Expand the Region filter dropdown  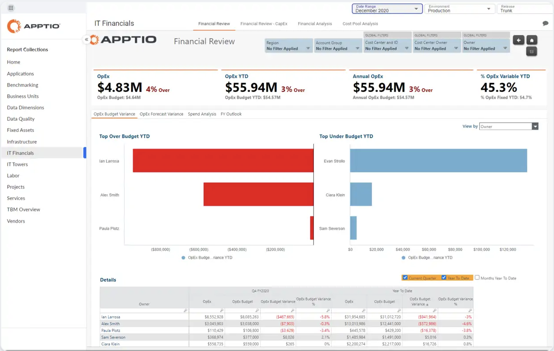click(x=289, y=46)
